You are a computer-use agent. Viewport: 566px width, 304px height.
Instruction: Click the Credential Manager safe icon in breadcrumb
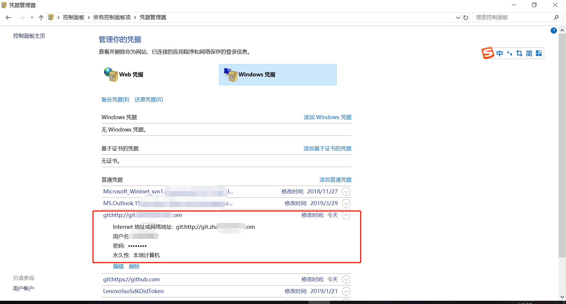click(51, 17)
